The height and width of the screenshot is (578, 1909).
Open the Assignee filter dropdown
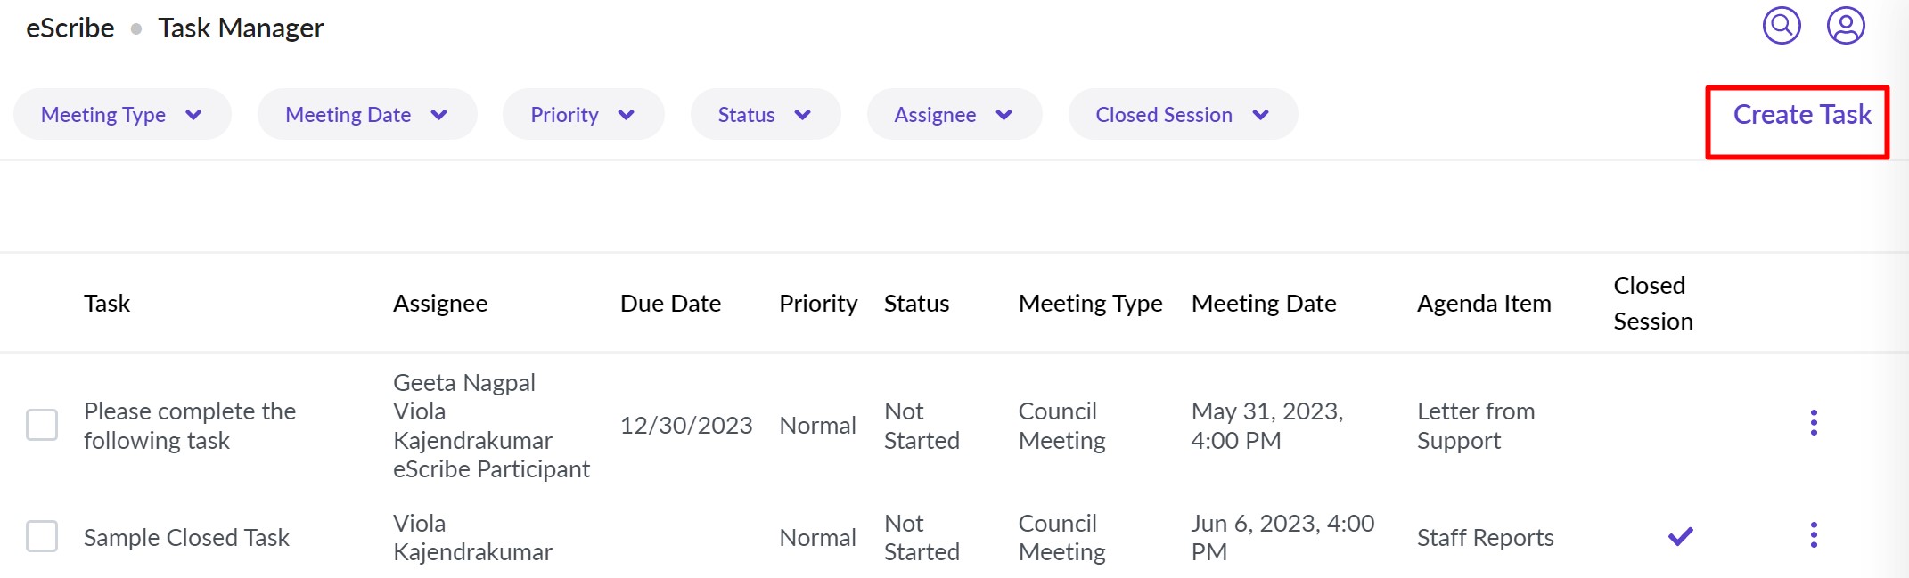(954, 115)
